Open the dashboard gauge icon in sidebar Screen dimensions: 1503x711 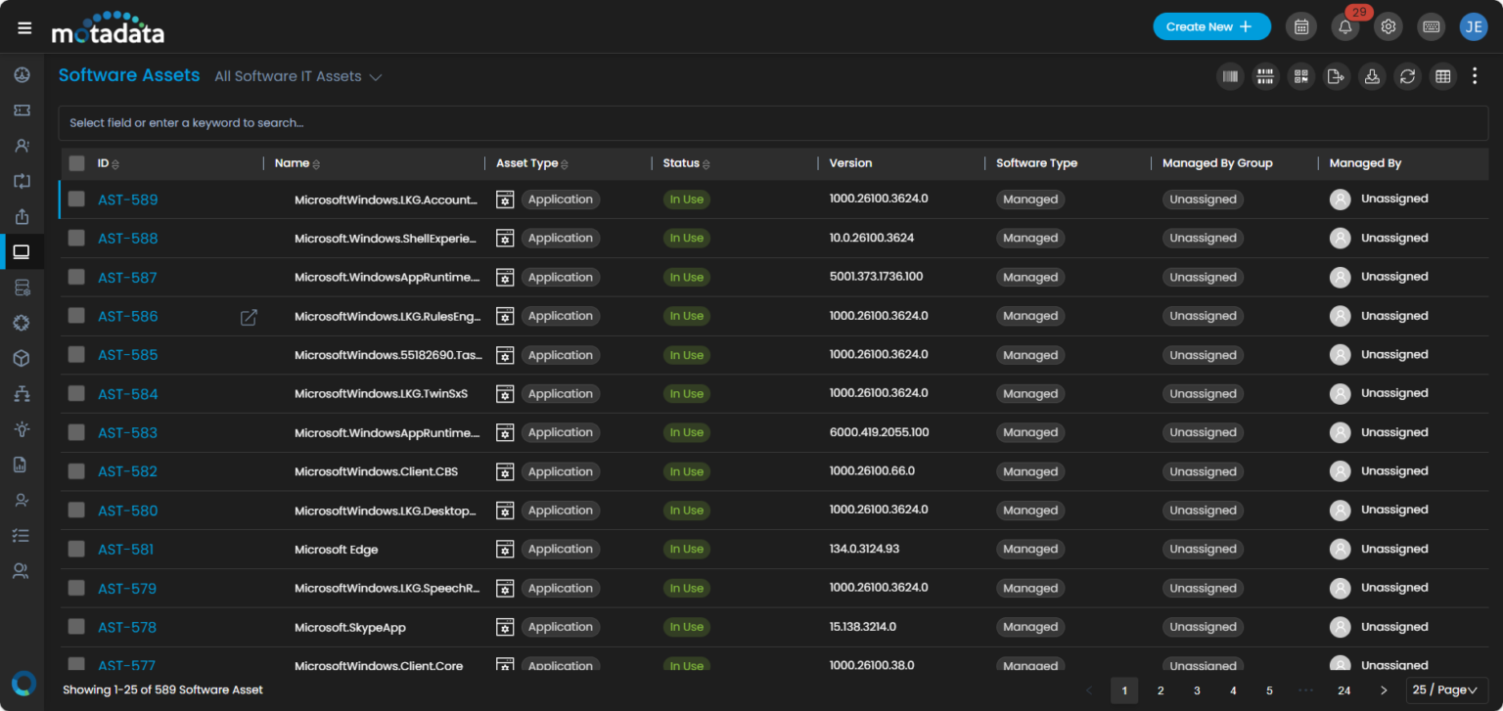click(x=22, y=75)
